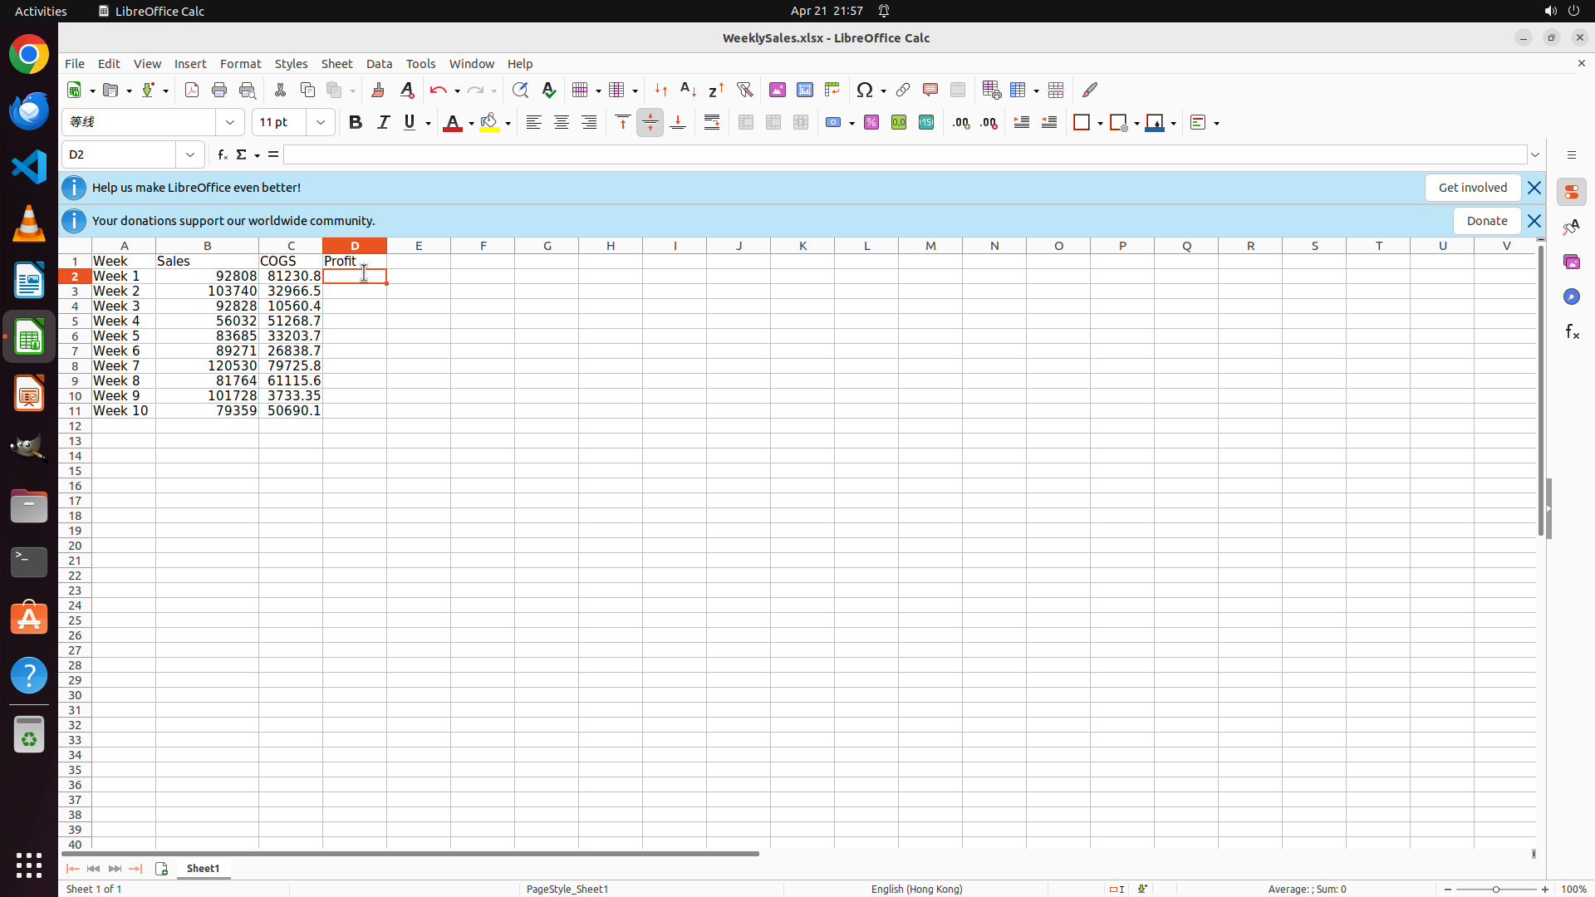Click Format as Percent icon

click(x=871, y=122)
